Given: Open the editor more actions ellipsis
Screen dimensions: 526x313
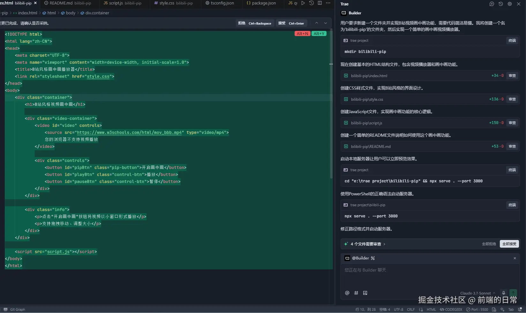Looking at the screenshot, I should [328, 3].
